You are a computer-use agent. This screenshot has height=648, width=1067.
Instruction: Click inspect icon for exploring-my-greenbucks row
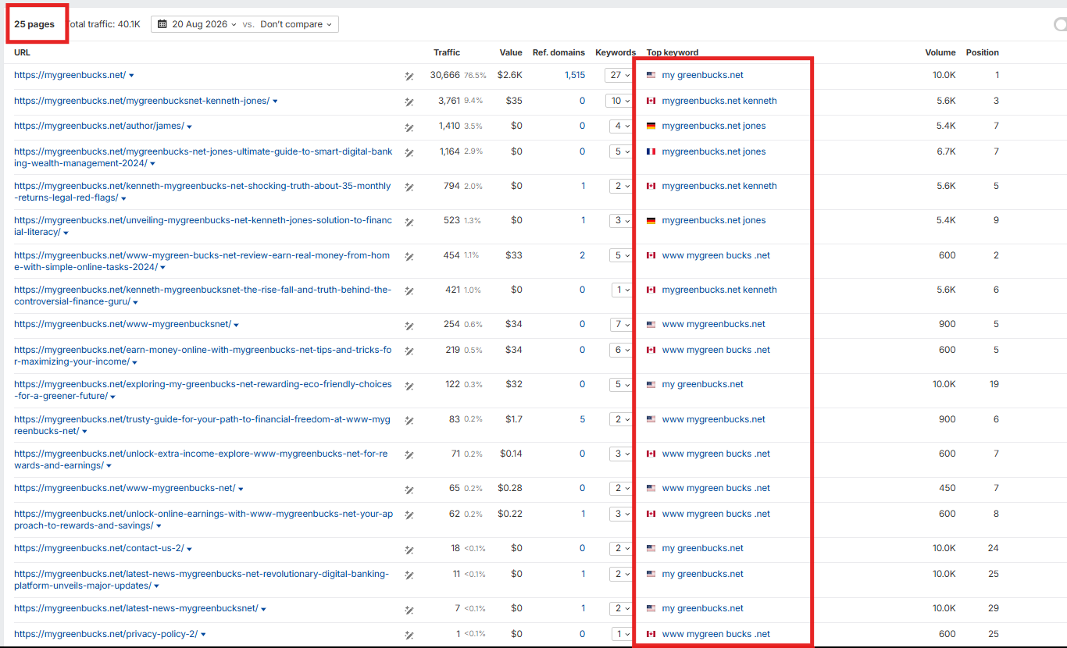coord(409,385)
